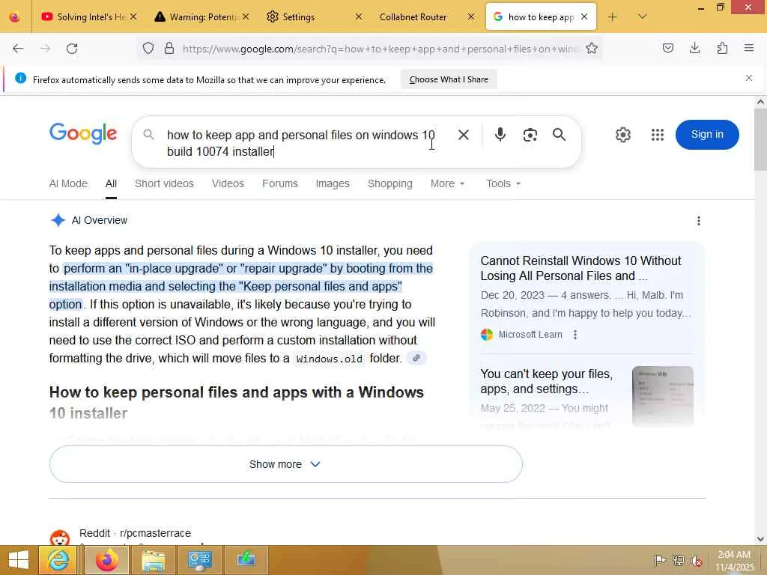Open the Google apps grid
The height and width of the screenshot is (575, 767).
click(658, 135)
